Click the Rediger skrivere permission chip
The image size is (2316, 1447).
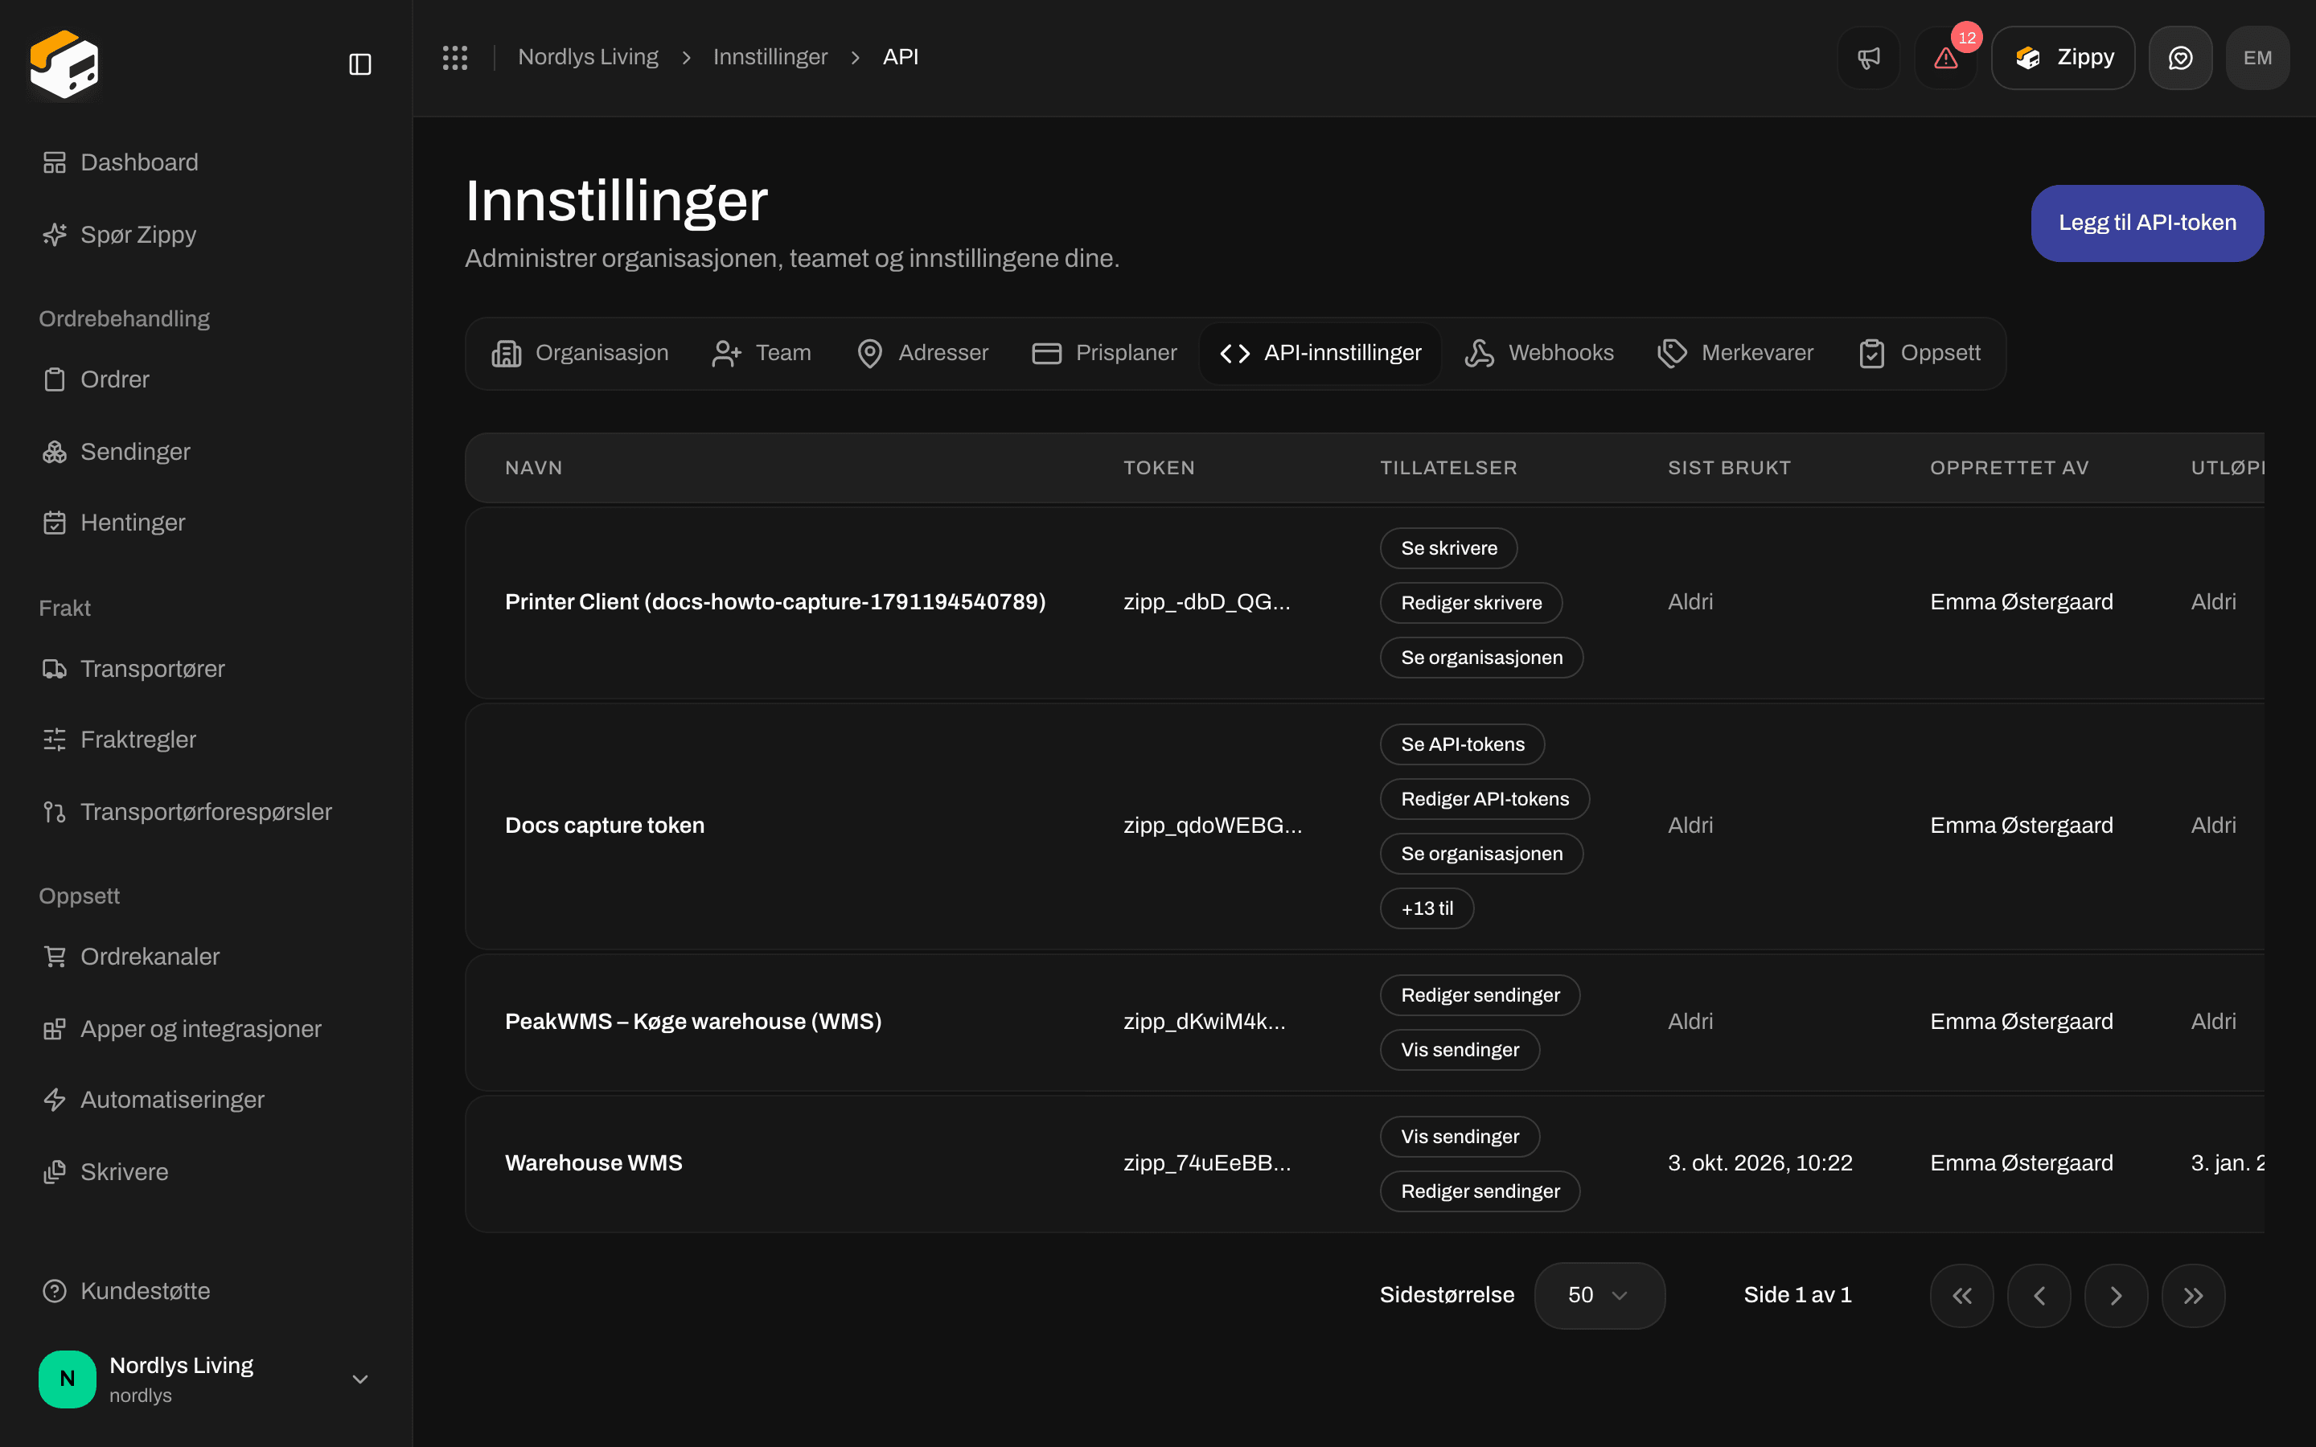point(1471,603)
